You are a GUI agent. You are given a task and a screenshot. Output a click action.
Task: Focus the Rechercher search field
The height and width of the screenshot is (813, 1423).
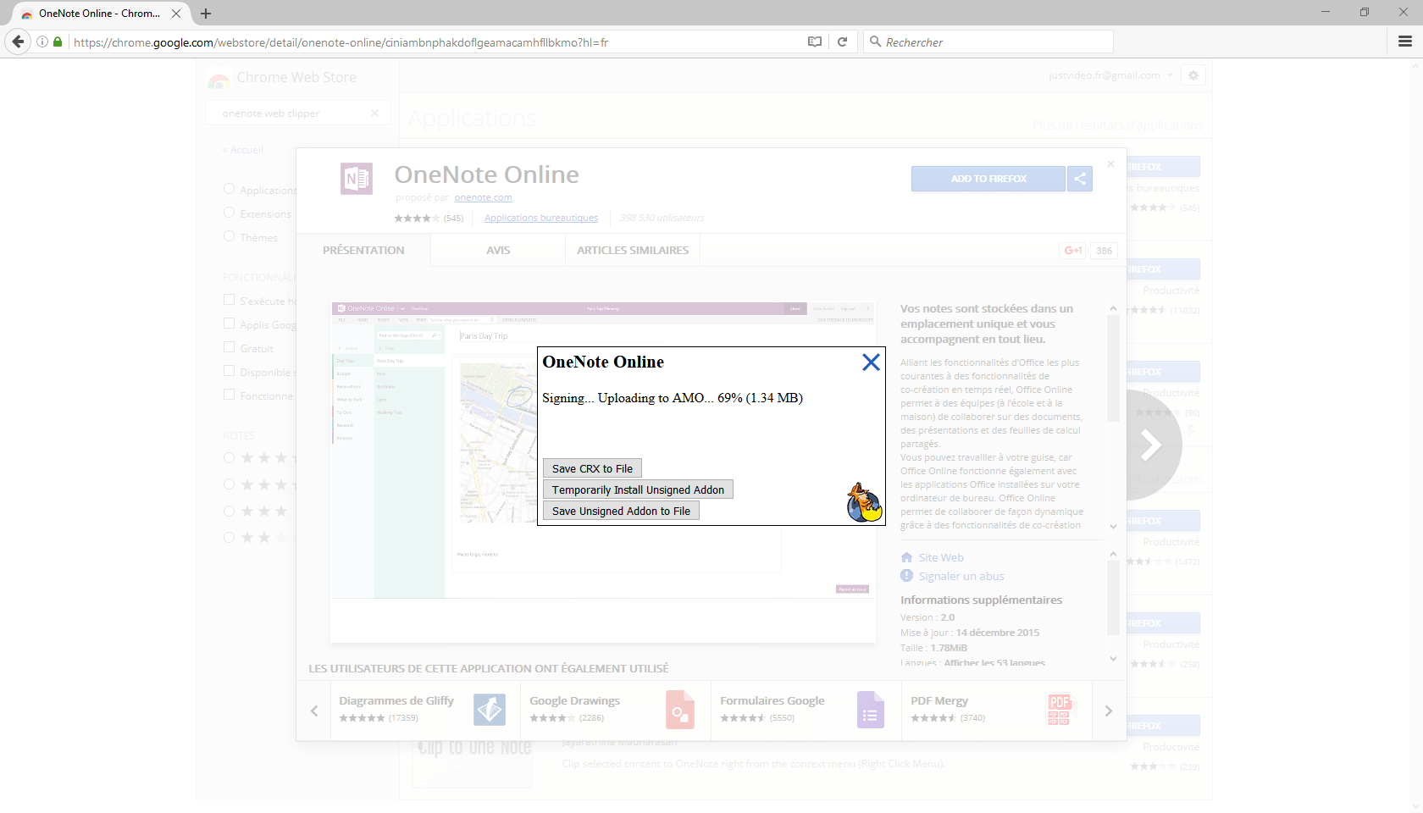[988, 41]
